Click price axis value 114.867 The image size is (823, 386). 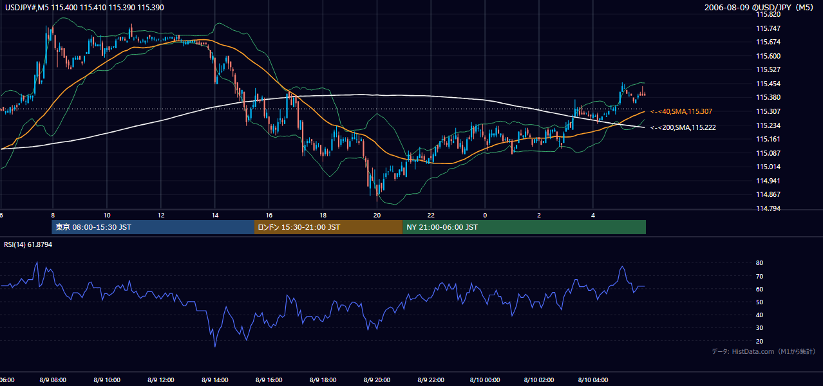click(768, 194)
